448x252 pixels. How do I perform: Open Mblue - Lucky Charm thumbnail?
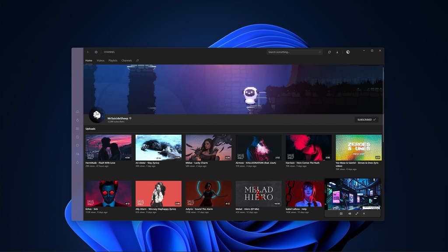click(209, 147)
